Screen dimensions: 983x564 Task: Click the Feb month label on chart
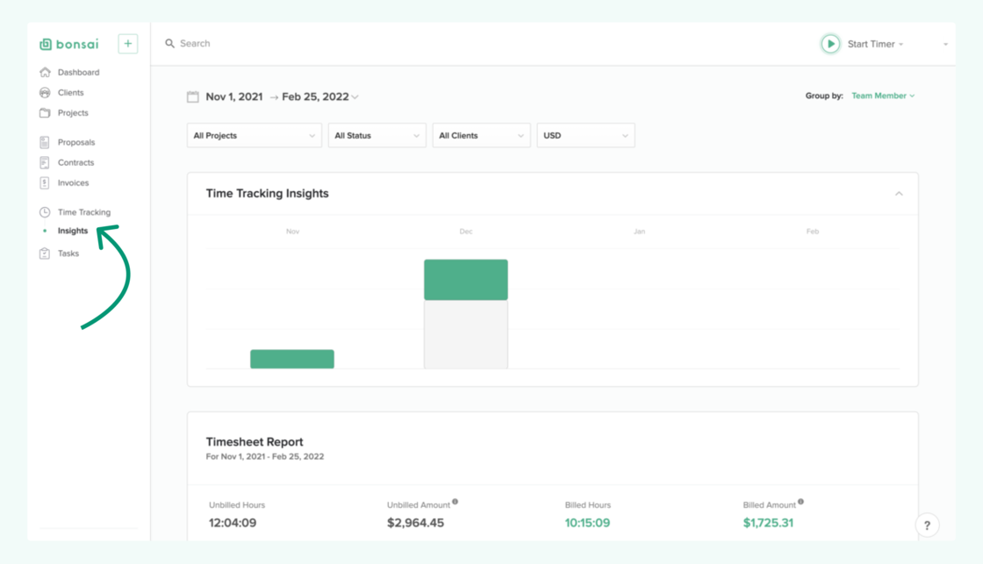coord(813,232)
